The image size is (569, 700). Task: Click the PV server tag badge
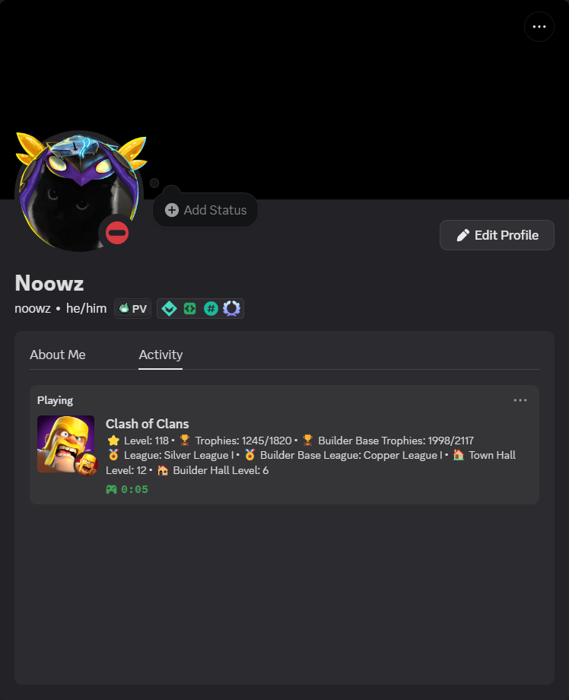133,308
